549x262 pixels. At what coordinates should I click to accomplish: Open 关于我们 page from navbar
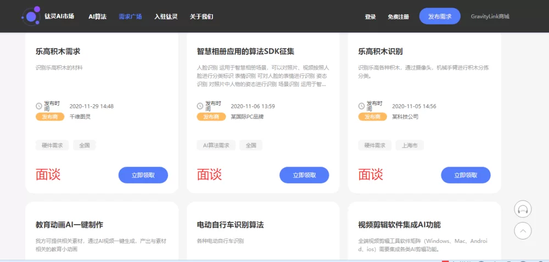click(x=201, y=16)
